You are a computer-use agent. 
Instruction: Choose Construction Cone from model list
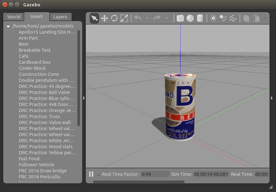click(39, 74)
